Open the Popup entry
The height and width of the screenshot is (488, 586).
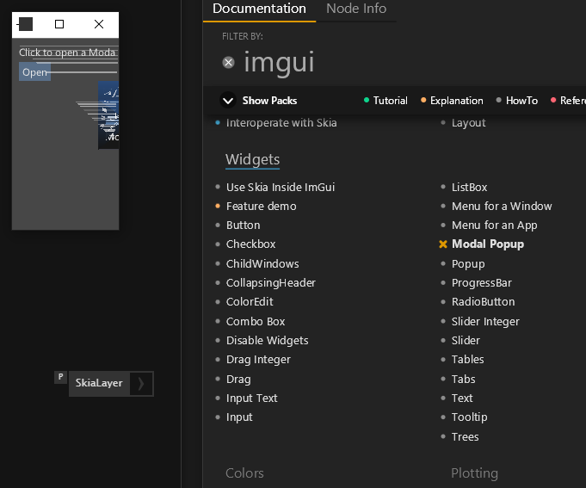click(x=468, y=264)
